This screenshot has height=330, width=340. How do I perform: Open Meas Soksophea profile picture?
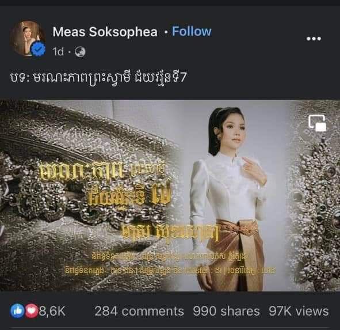28,38
